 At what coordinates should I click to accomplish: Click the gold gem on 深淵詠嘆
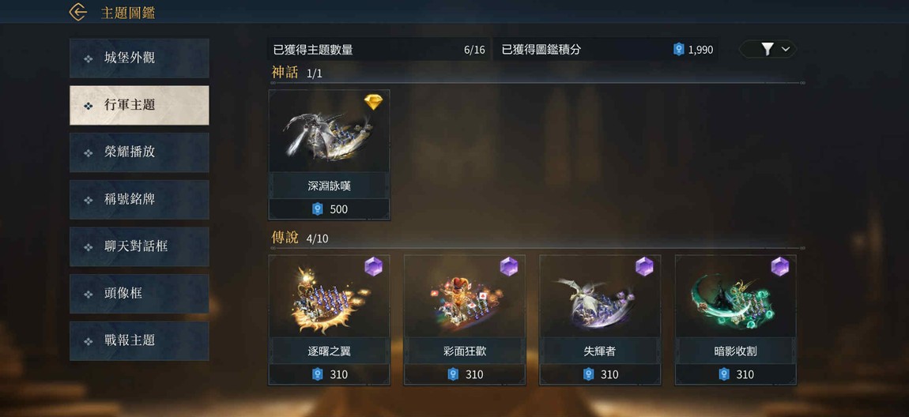[373, 102]
